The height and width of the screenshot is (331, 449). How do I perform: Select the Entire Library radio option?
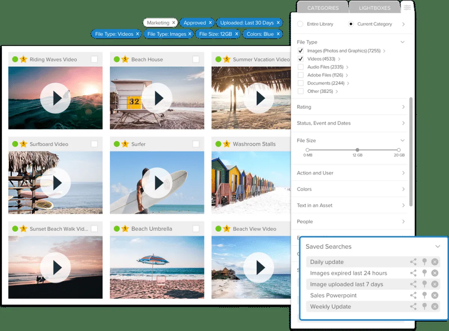pos(300,24)
